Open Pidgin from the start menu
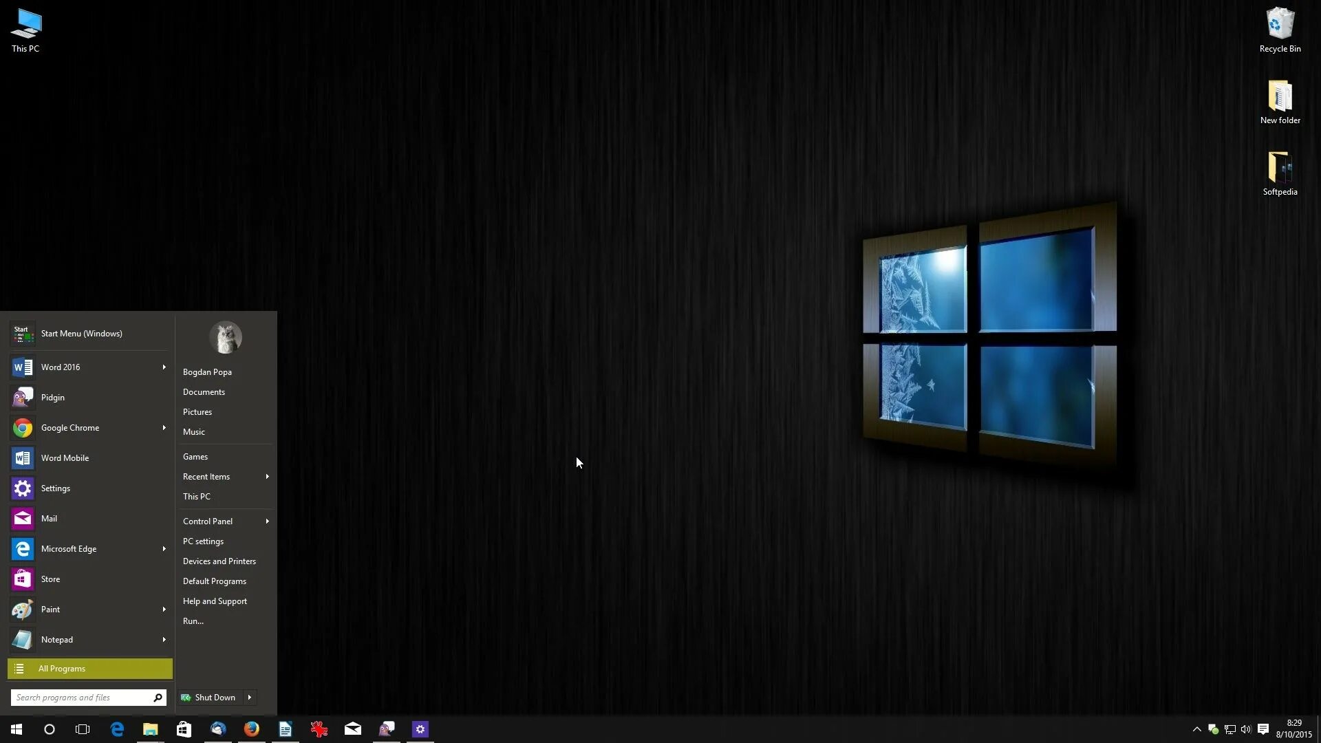This screenshot has width=1321, height=743. [x=52, y=398]
